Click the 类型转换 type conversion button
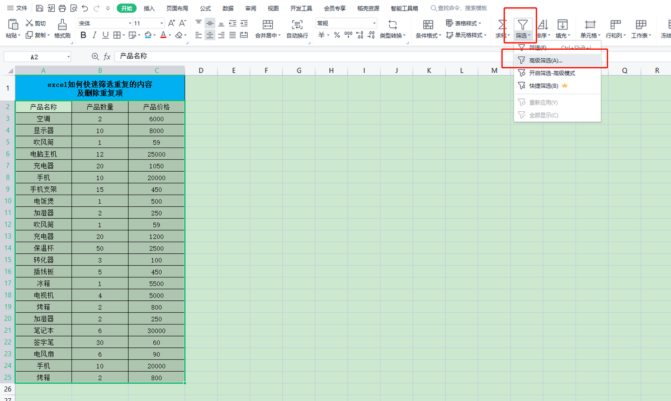 point(393,29)
